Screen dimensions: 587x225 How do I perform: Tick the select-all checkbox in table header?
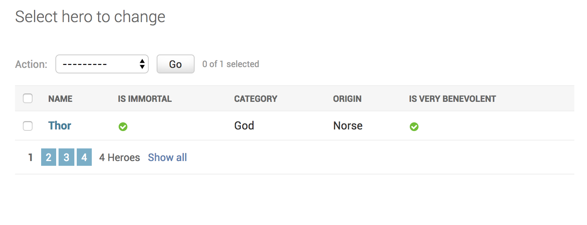pyautogui.click(x=28, y=98)
